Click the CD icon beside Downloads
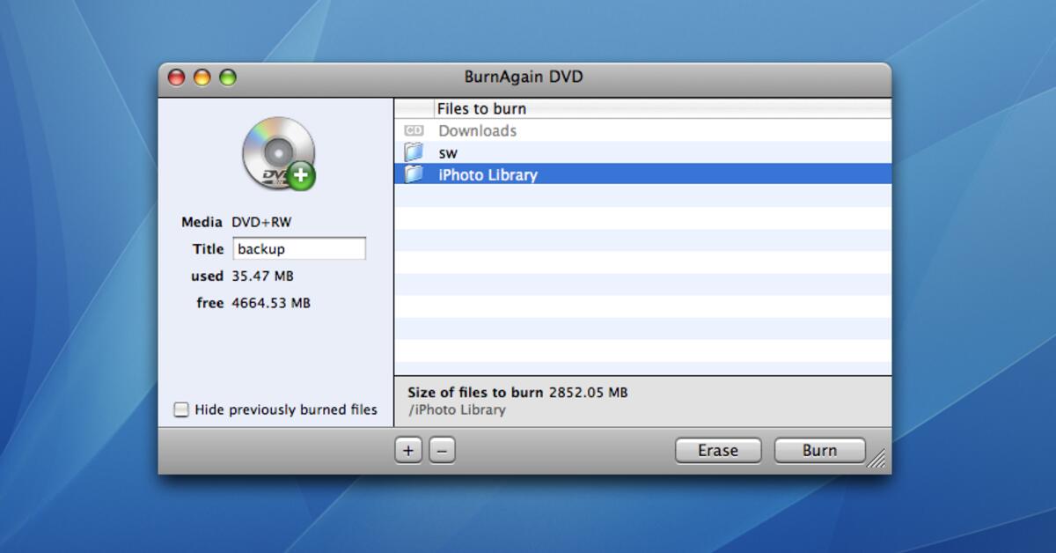 414,130
